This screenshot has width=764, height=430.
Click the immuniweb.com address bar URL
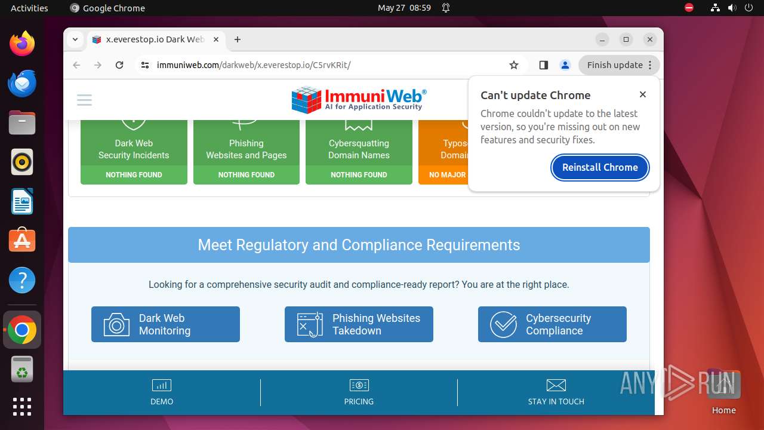click(x=254, y=65)
